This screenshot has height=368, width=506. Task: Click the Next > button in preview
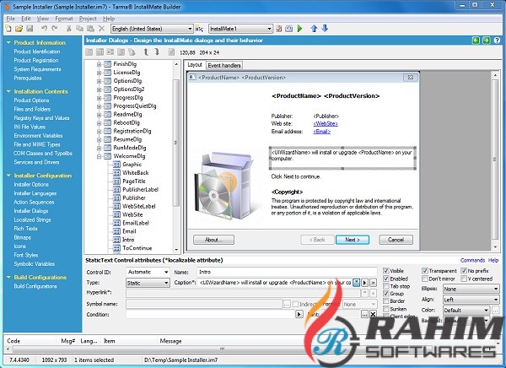353,240
